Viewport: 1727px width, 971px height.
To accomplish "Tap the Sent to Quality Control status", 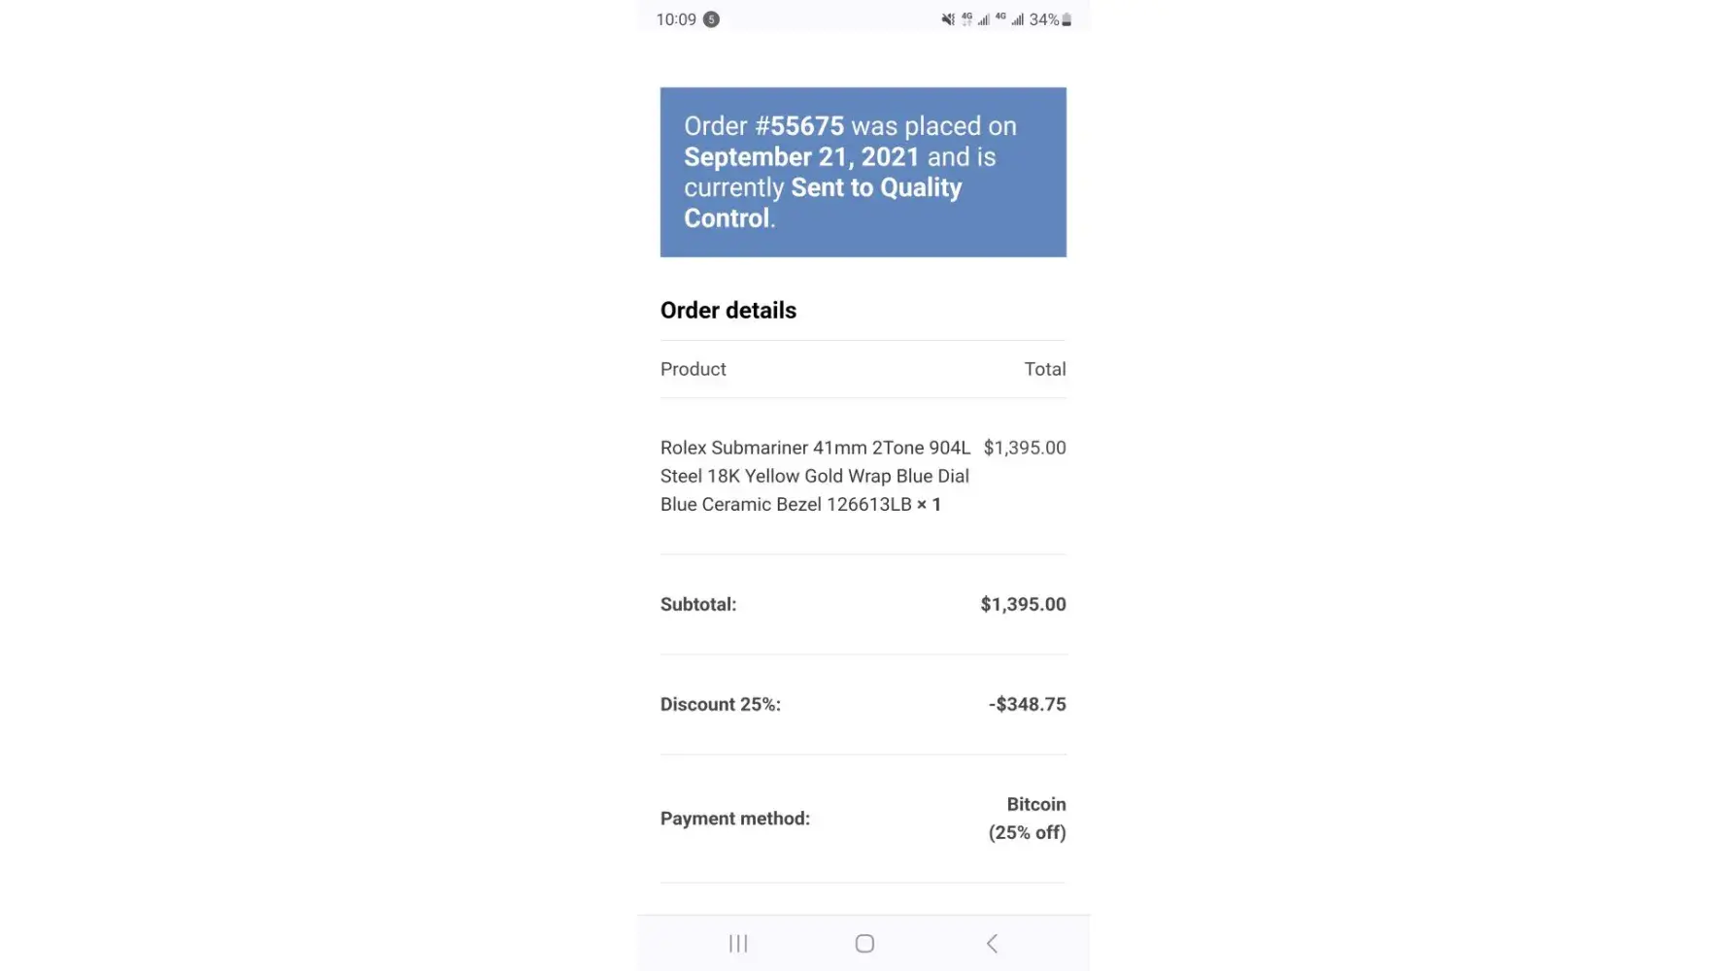I will (x=823, y=203).
